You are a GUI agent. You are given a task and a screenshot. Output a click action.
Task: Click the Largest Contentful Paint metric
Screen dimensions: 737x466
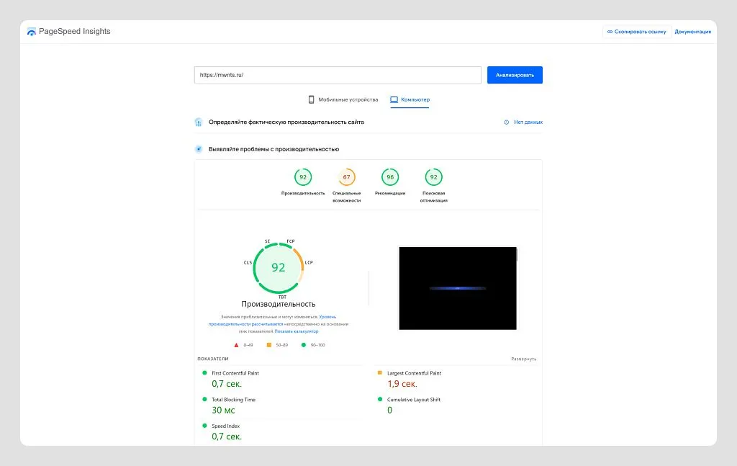(414, 373)
